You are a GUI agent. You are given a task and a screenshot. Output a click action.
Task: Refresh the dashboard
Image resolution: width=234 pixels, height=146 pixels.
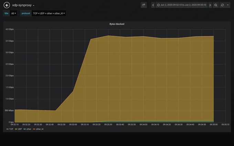[x=222, y=5]
